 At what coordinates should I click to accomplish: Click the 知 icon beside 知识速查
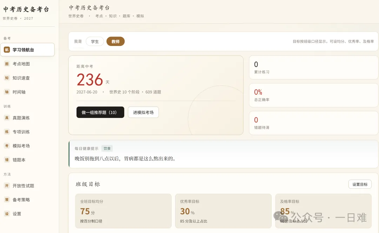[7, 78]
